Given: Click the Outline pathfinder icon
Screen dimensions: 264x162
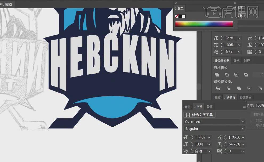Looking at the screenshot, I should click(260, 88).
